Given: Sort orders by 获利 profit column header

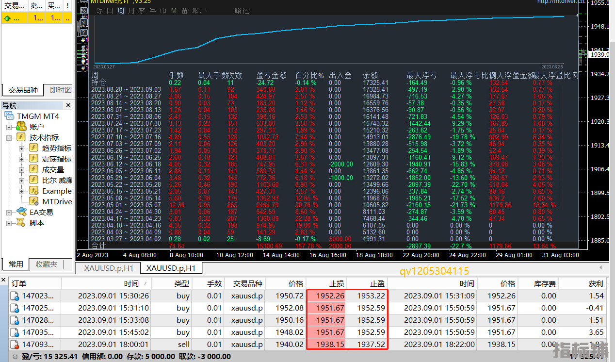Looking at the screenshot, I should pyautogui.click(x=596, y=283).
